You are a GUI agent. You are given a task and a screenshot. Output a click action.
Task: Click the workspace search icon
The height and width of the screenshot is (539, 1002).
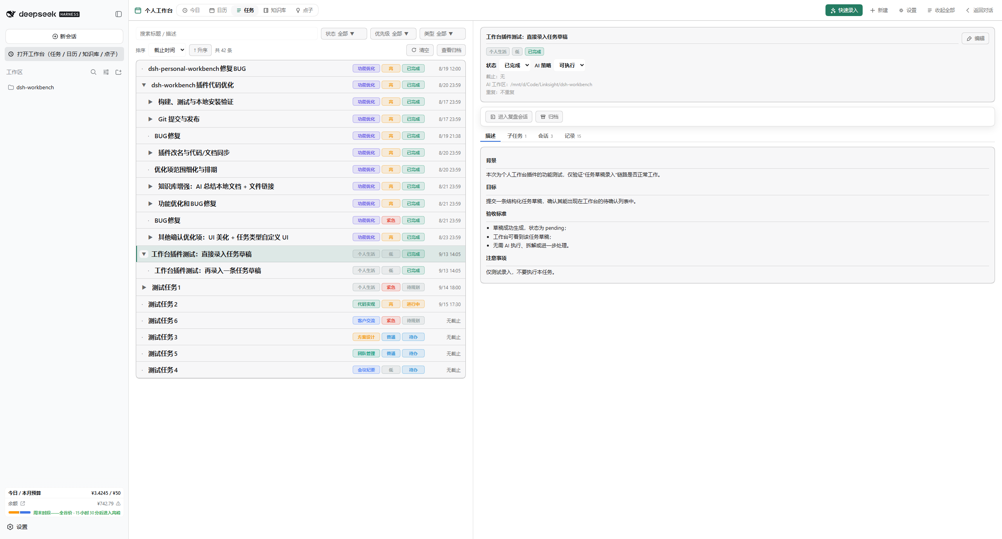(94, 72)
